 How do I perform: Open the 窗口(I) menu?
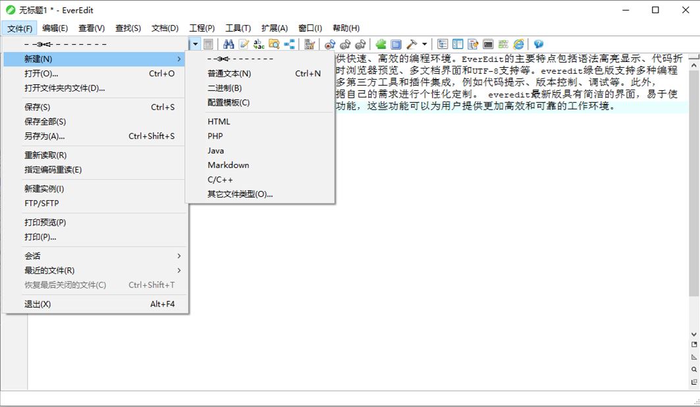pos(310,28)
